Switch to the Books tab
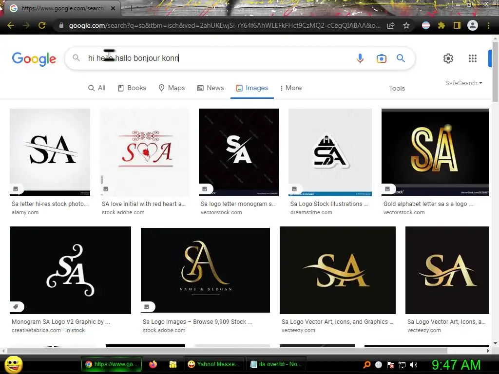Viewport: 499px width, 374px height. pyautogui.click(x=132, y=88)
